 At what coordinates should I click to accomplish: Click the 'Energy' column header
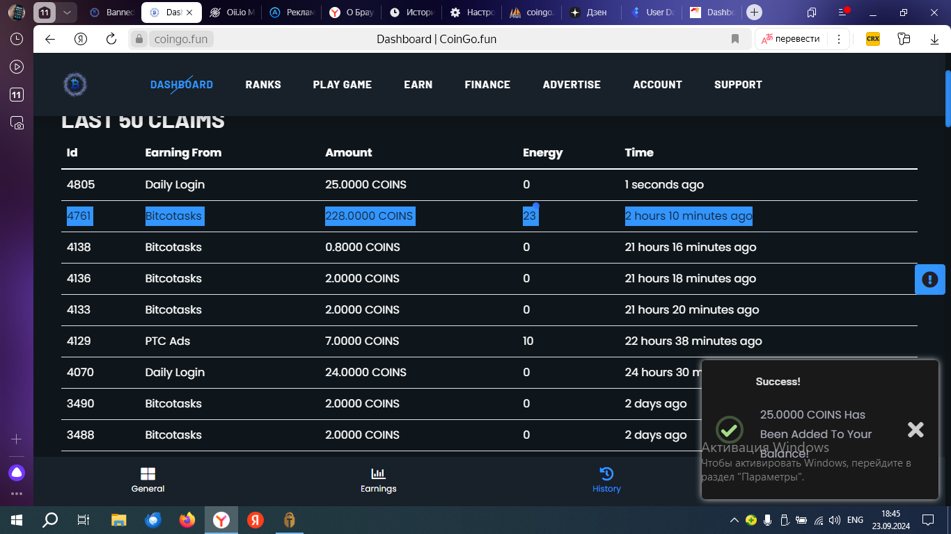(542, 152)
